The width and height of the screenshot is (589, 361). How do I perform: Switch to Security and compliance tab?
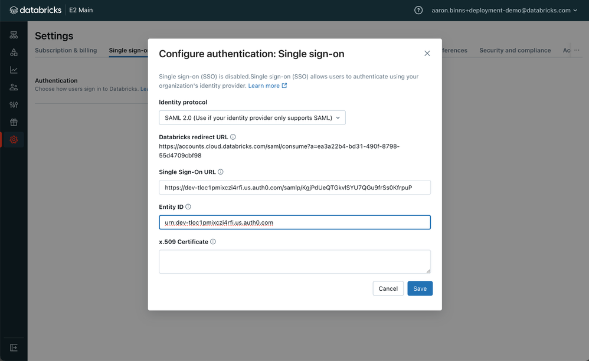515,50
